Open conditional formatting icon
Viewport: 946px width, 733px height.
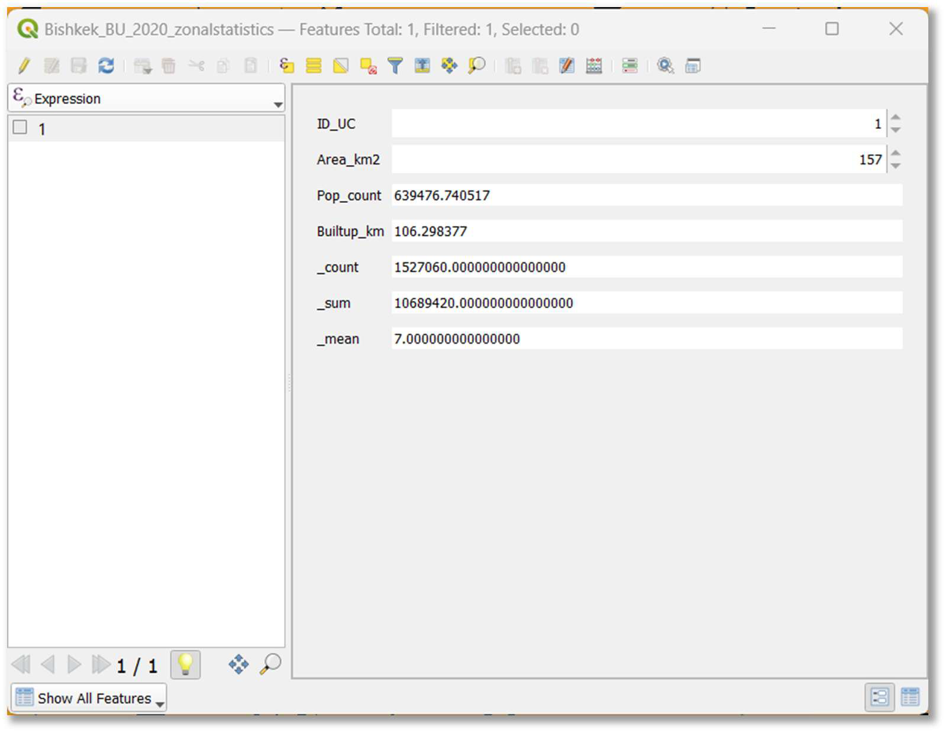coord(629,66)
